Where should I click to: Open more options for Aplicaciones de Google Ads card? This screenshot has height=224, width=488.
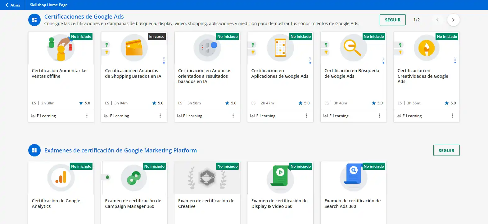[x=306, y=116]
